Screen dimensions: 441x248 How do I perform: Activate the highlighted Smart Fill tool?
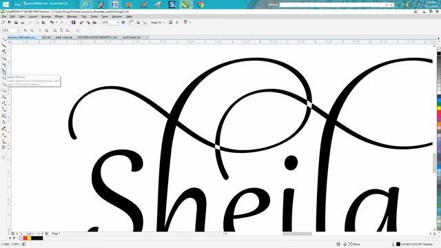pyautogui.click(x=3, y=72)
